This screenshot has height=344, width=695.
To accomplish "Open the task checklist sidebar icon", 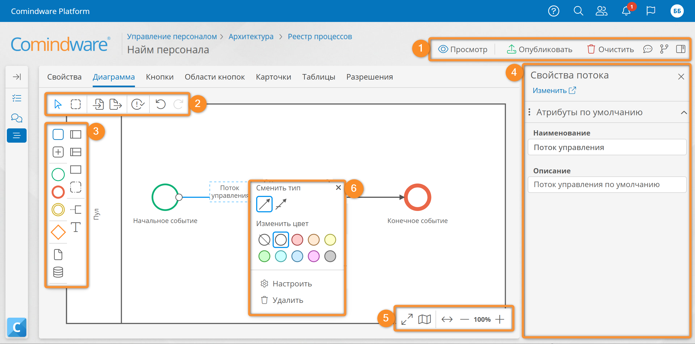I will (x=17, y=98).
